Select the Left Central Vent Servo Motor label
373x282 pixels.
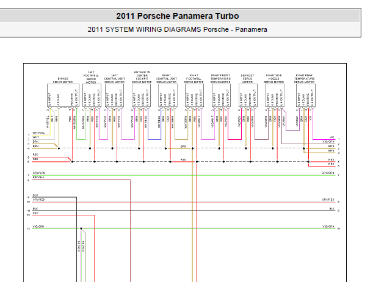pyautogui.click(x=114, y=79)
